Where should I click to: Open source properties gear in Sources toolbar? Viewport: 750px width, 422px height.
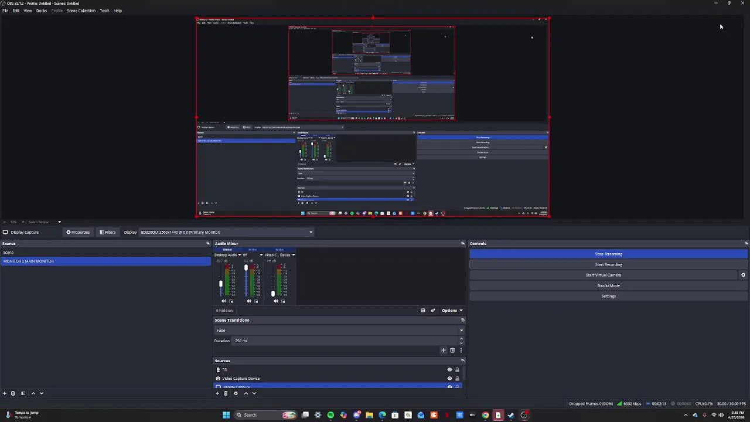click(236, 393)
